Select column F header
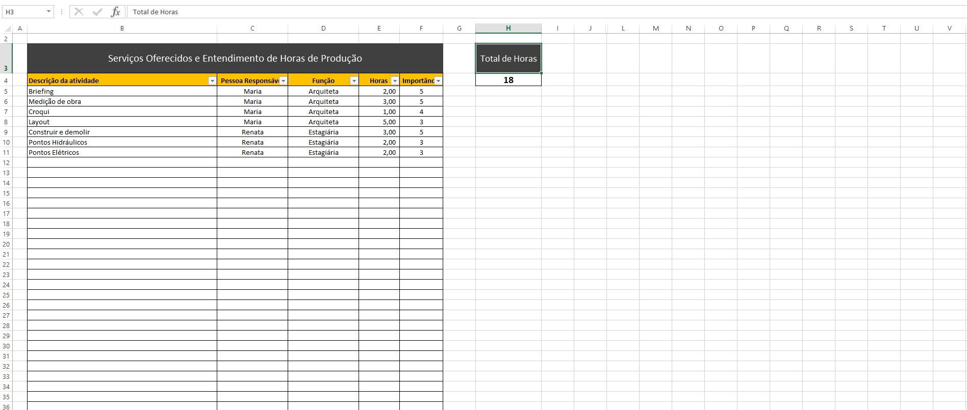967x410 pixels. 421,29
